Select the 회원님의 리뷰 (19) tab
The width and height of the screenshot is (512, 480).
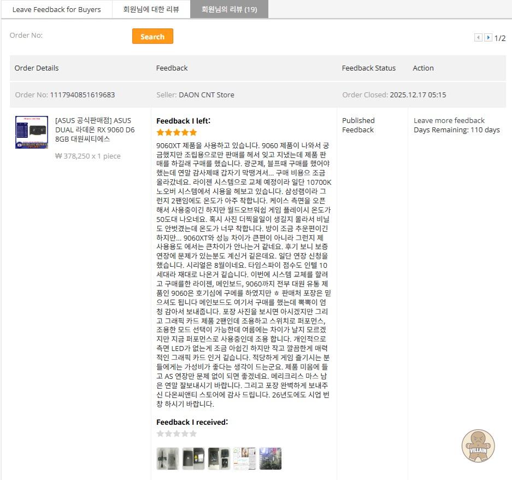pyautogui.click(x=229, y=9)
